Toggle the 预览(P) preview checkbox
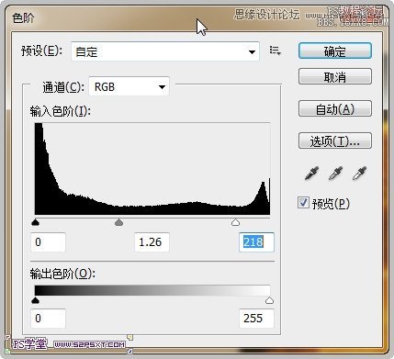The height and width of the screenshot is (359, 394). coord(303,203)
